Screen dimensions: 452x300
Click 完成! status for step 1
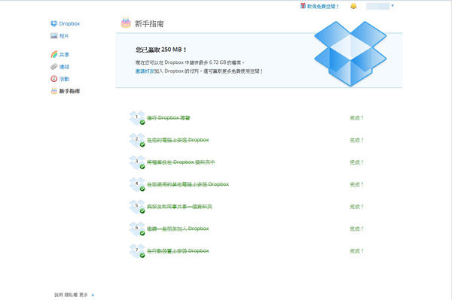(x=356, y=118)
